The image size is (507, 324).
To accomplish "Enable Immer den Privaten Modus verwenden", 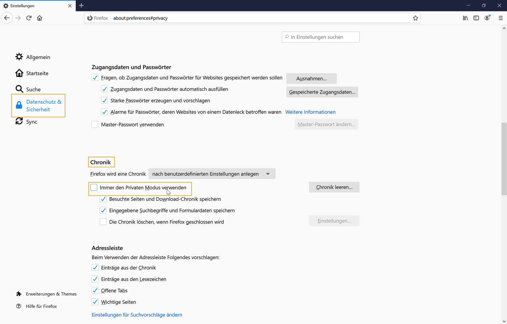I will coord(94,187).
